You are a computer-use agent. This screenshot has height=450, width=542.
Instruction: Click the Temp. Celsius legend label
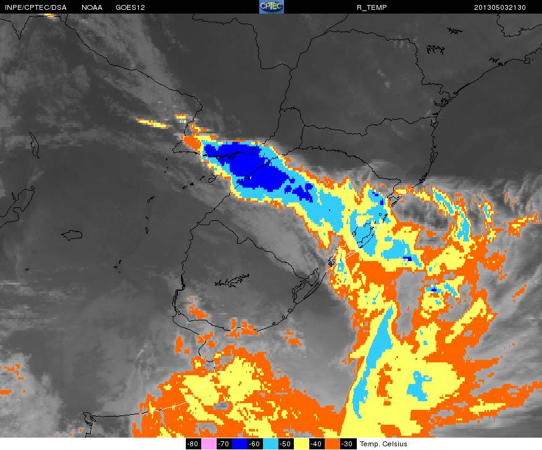384,444
